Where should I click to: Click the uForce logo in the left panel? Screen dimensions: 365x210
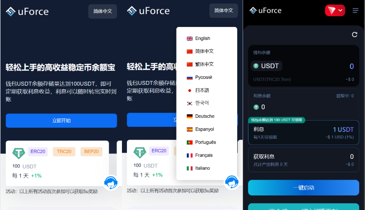pyautogui.click(x=27, y=11)
